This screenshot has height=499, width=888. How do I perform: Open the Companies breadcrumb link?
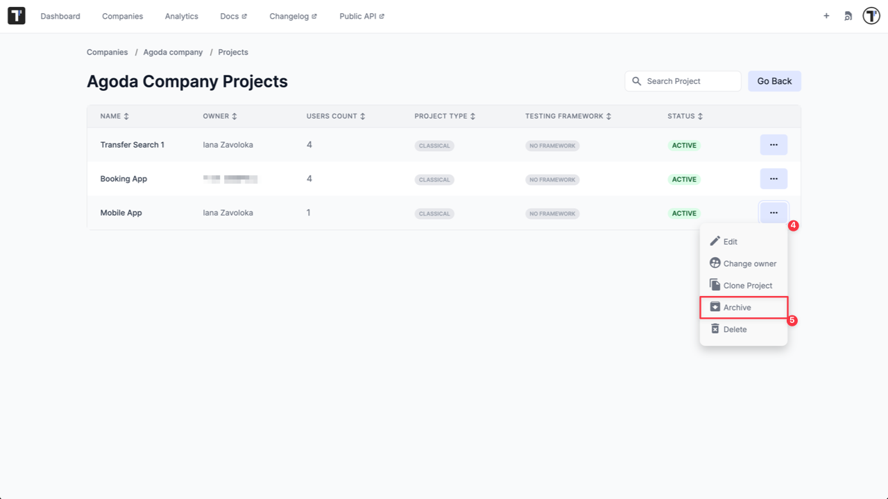point(107,52)
